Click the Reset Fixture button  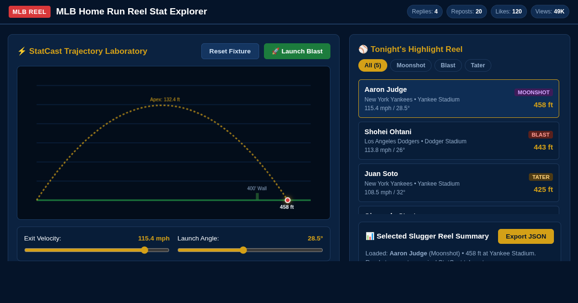230,51
